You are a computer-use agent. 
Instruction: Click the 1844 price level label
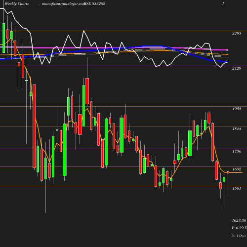[237, 129]
